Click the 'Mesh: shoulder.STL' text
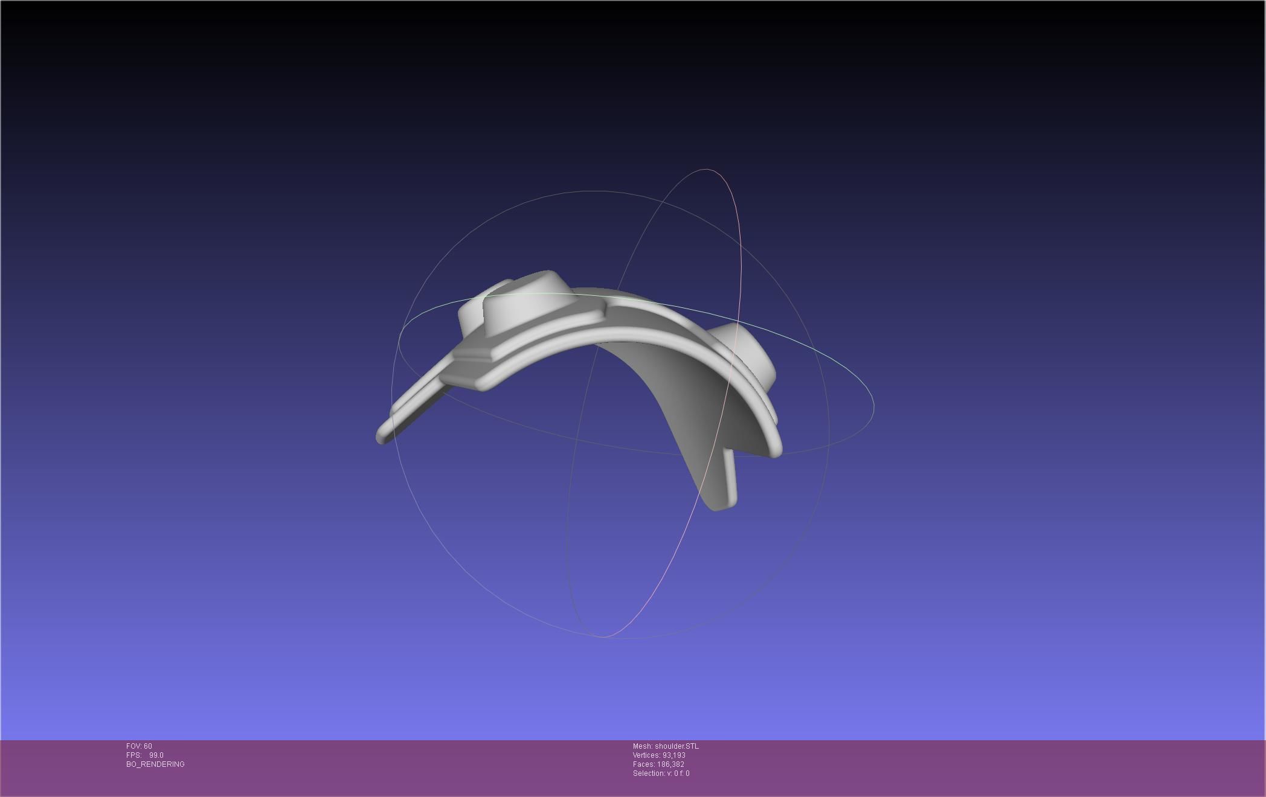The image size is (1266, 797). coord(666,746)
